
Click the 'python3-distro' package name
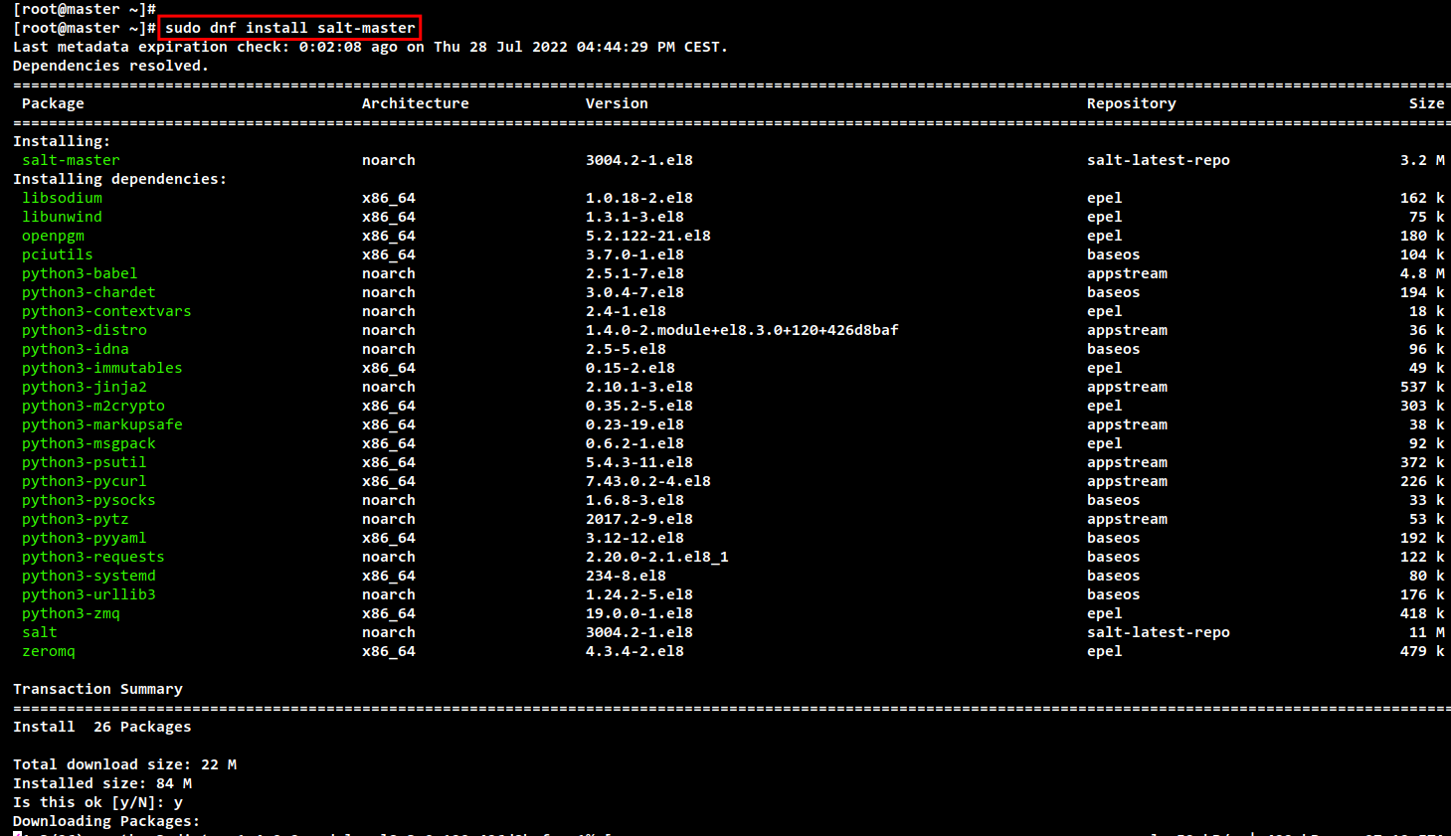tap(85, 330)
